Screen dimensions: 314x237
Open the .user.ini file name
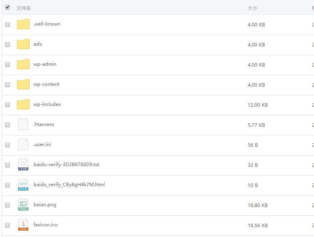42,144
